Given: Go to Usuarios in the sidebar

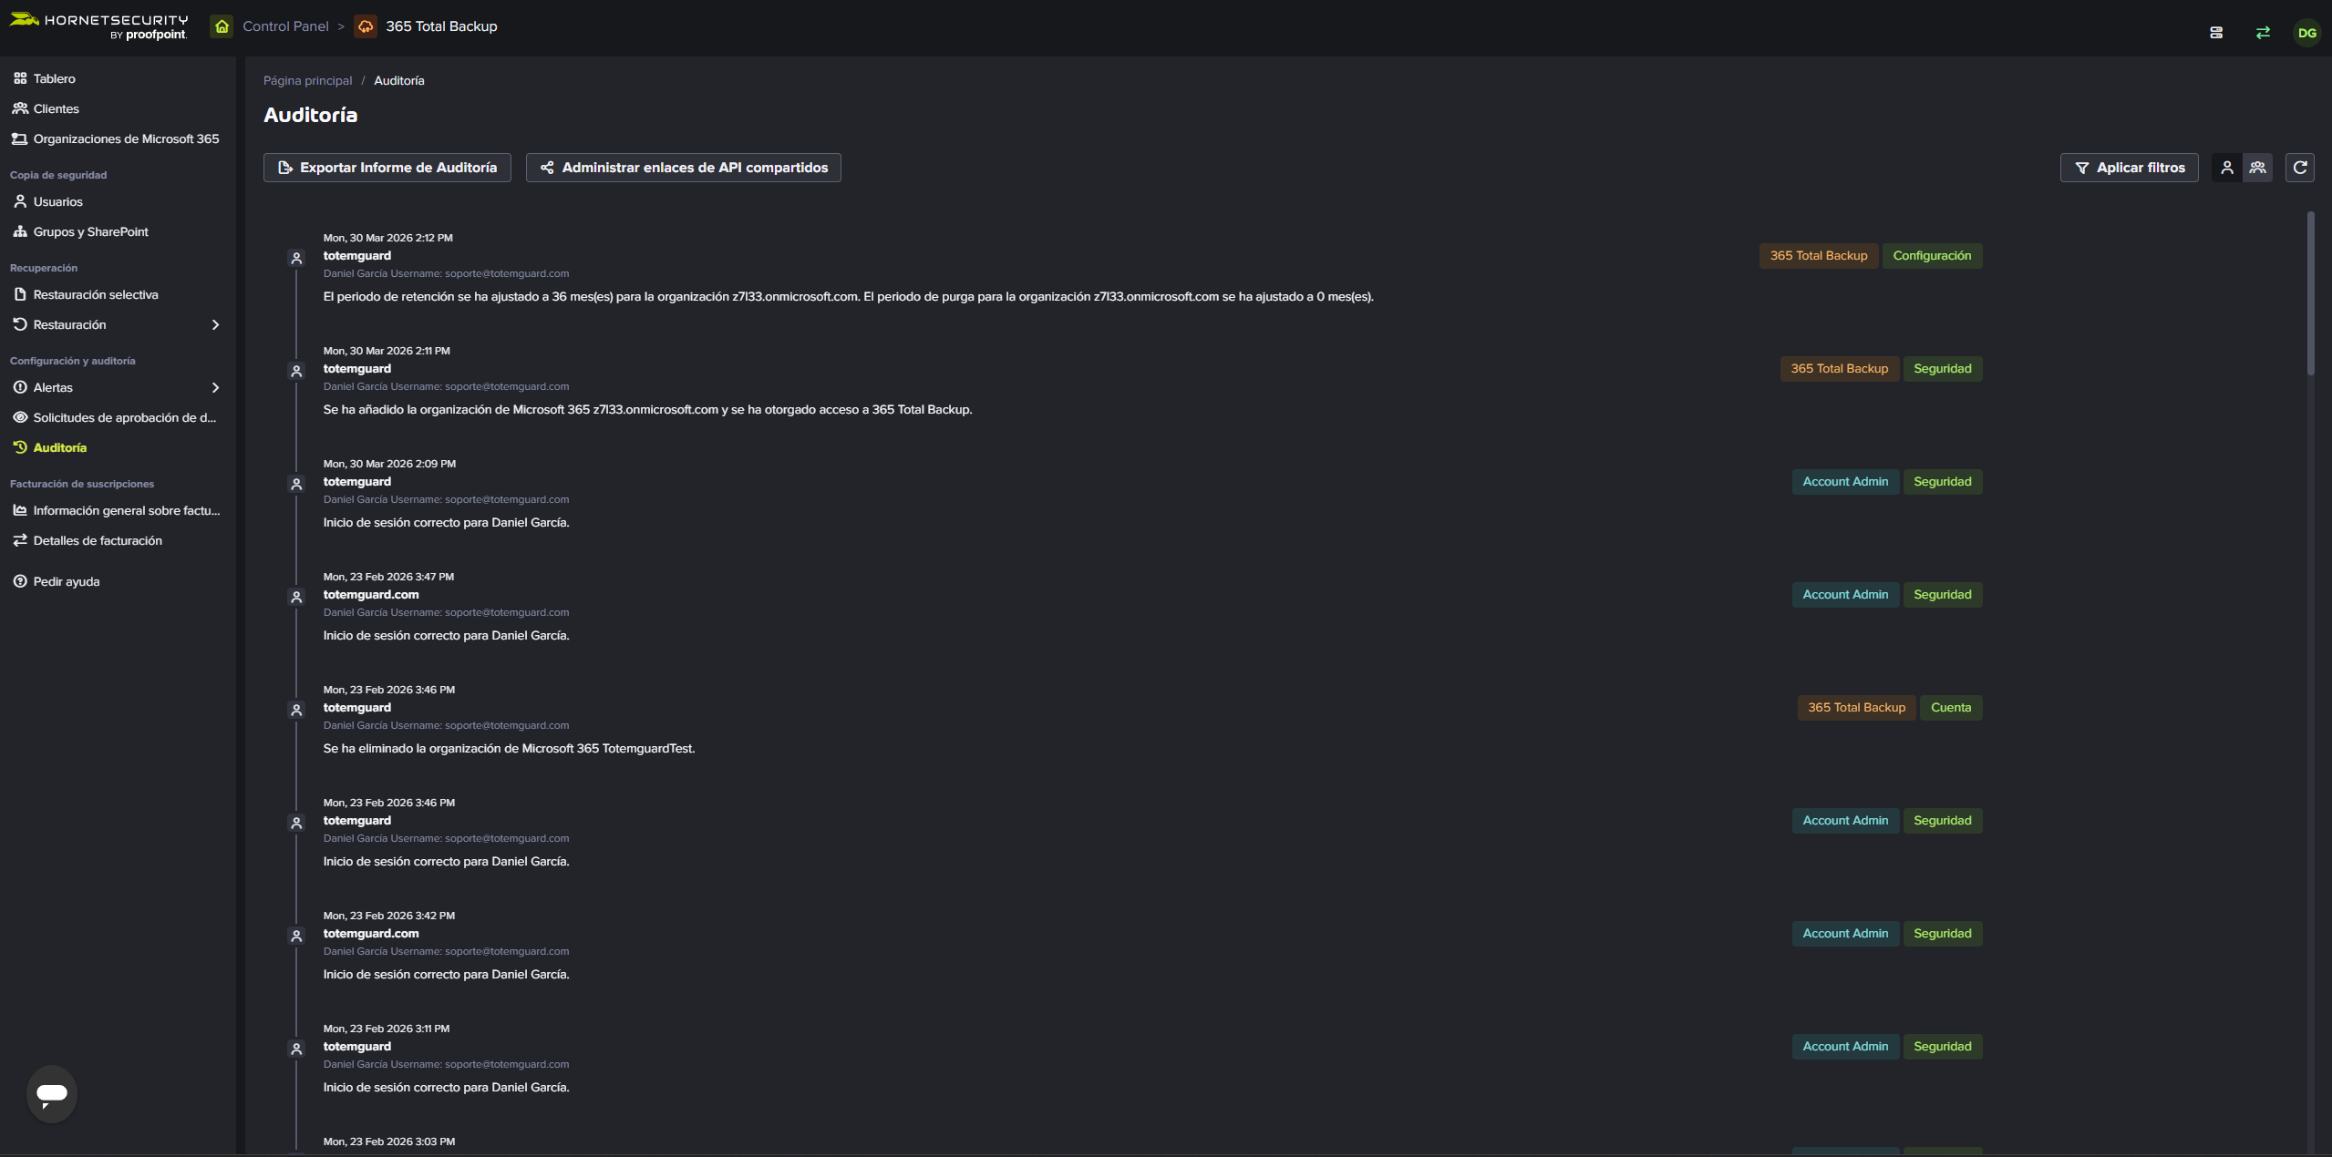Looking at the screenshot, I should (57, 202).
